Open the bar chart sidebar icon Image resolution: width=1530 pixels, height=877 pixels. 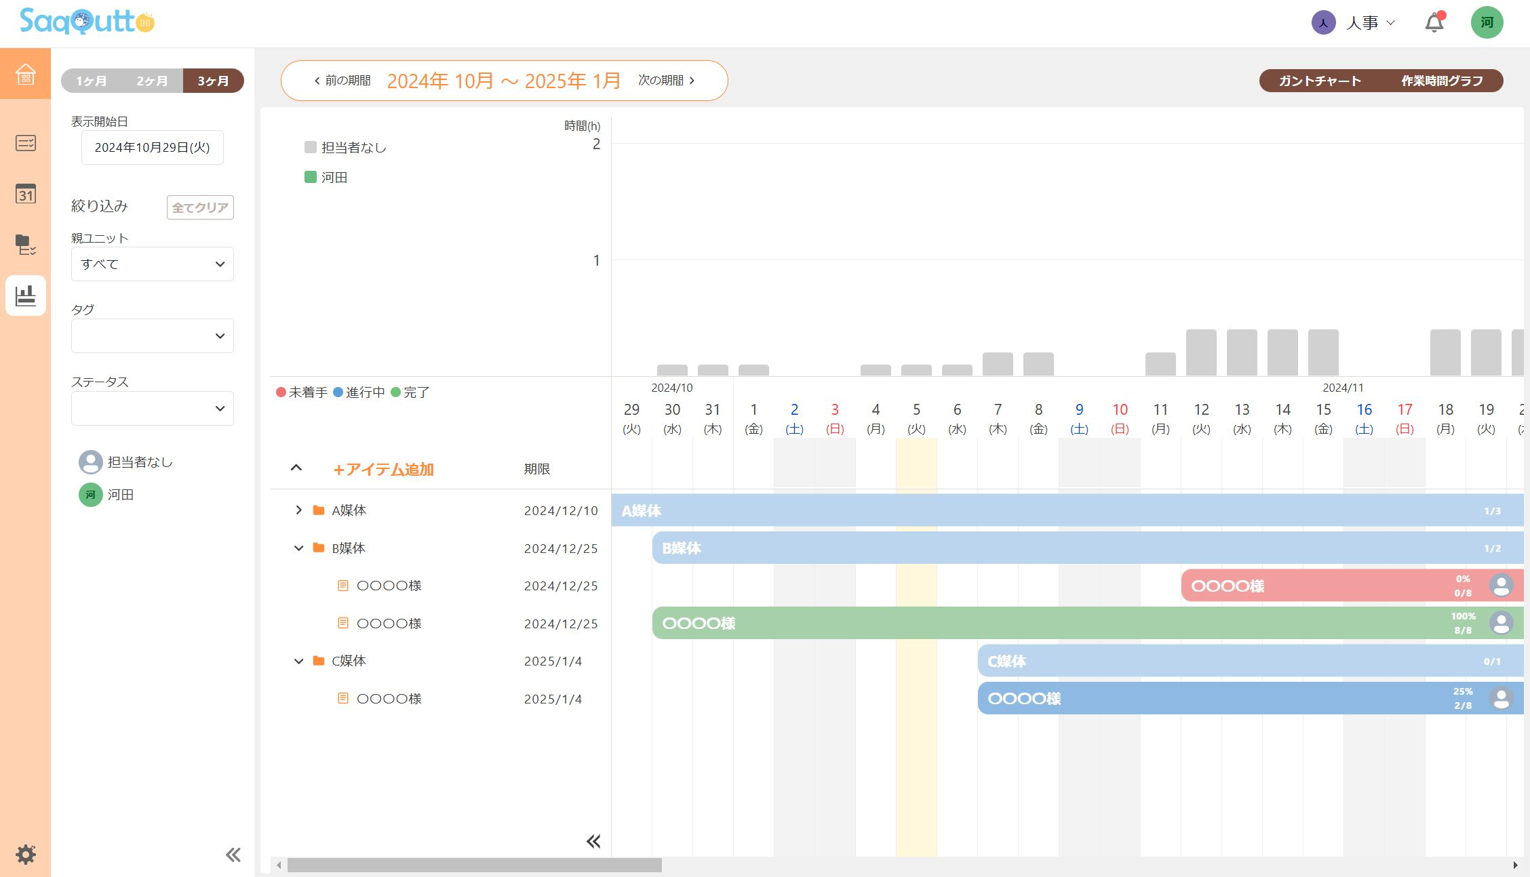pyautogui.click(x=25, y=295)
